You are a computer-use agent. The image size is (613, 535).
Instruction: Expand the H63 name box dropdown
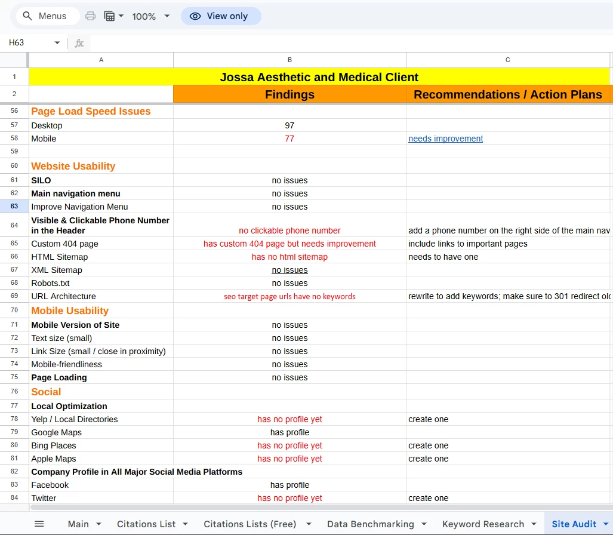pos(57,42)
